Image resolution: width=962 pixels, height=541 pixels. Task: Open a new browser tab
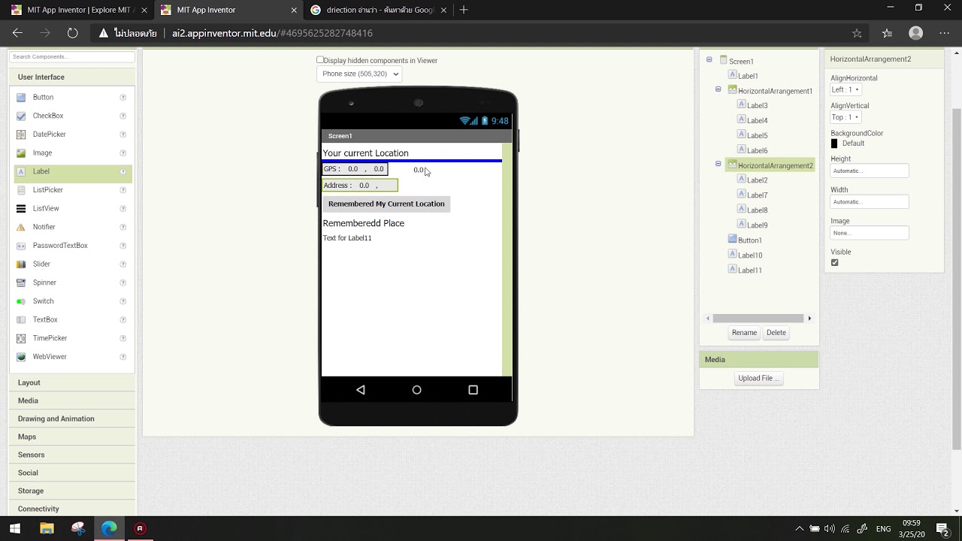tap(464, 10)
